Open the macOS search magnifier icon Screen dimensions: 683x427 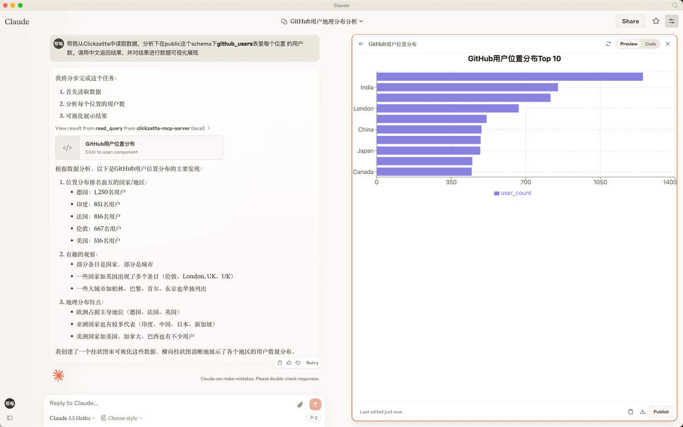coord(675,5)
